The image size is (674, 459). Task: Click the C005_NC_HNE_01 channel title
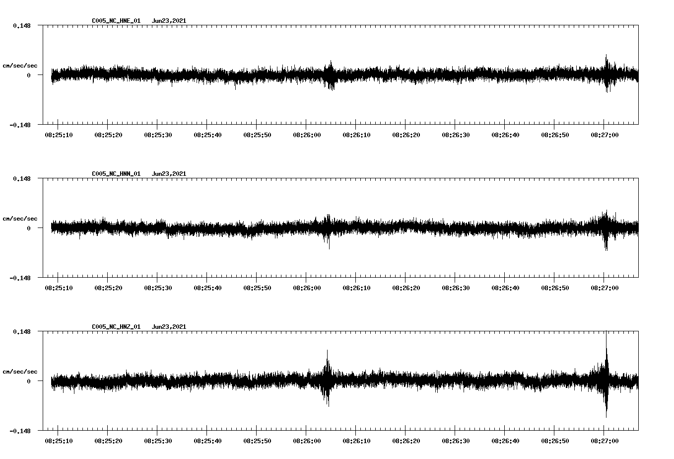click(x=116, y=21)
